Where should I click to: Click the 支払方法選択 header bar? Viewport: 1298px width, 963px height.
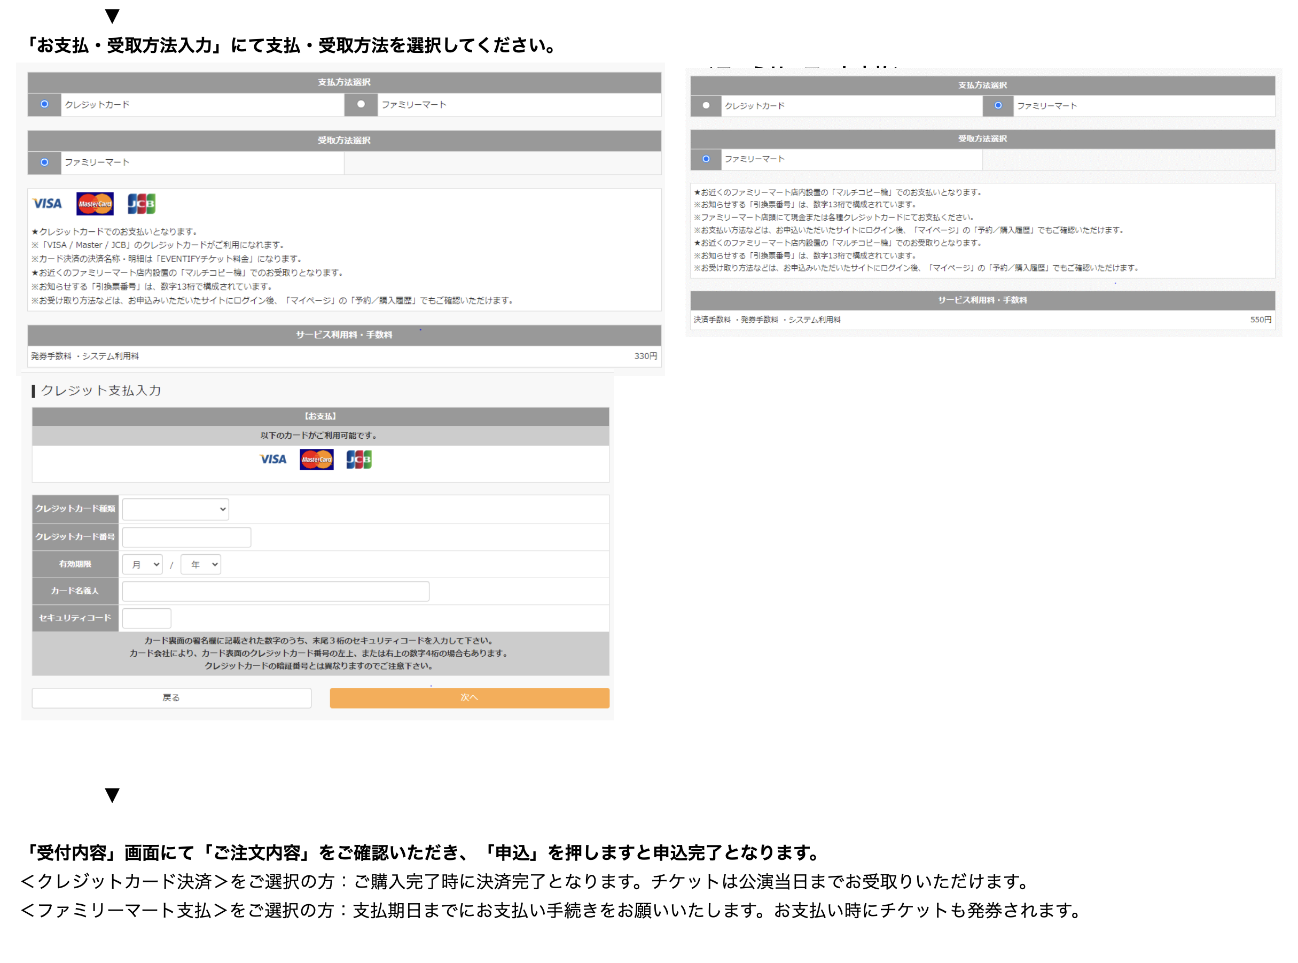[345, 82]
